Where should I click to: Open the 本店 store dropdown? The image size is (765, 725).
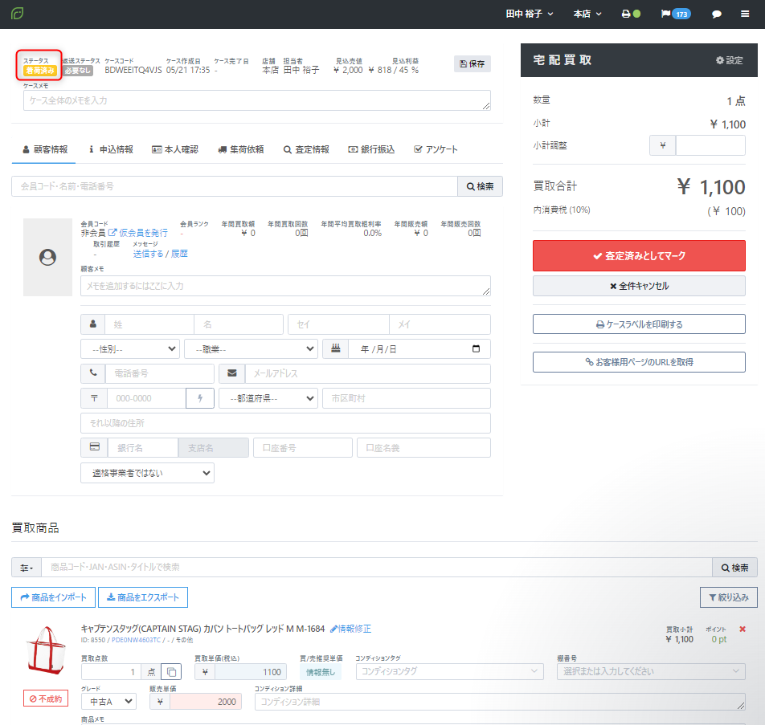point(587,14)
